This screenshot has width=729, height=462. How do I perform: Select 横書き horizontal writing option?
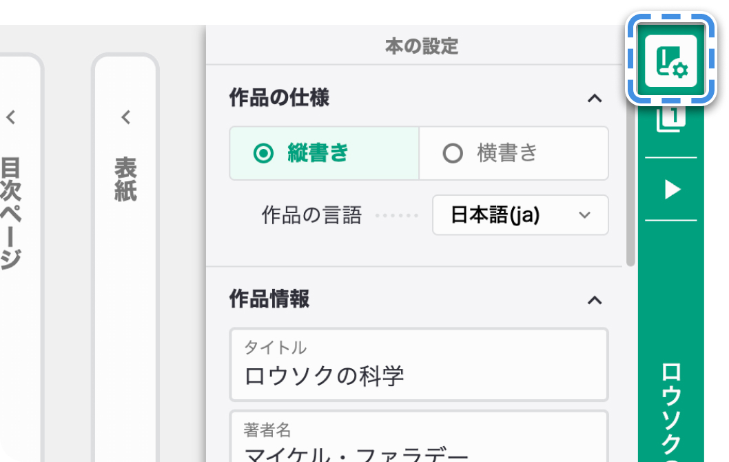[514, 153]
